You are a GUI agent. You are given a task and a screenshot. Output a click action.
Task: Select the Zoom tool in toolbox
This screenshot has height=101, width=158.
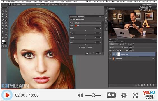(x=6, y=38)
